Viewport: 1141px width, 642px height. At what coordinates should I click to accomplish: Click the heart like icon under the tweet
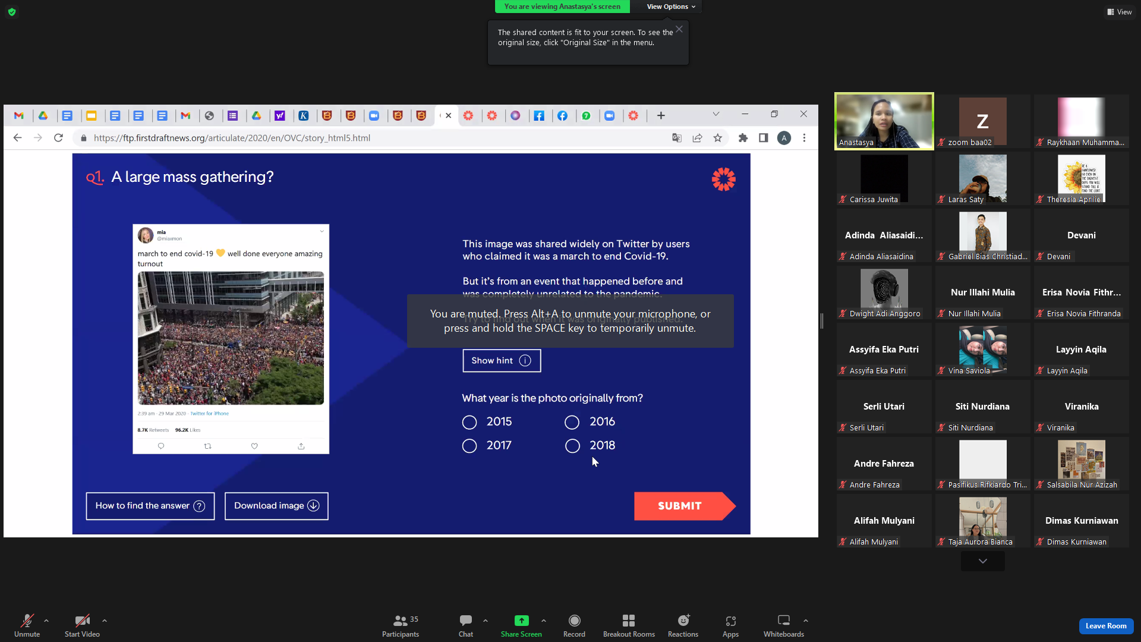point(254,446)
